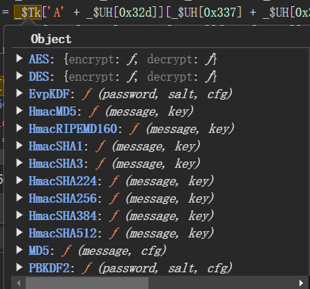Select the MD5 property name
Viewport: 310px width, 289px height.
39,251
